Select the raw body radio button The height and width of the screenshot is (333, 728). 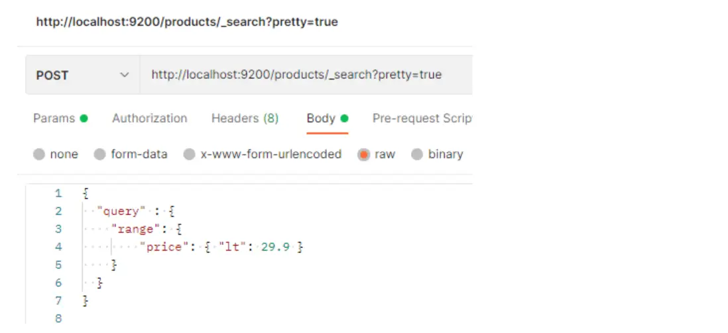(363, 155)
